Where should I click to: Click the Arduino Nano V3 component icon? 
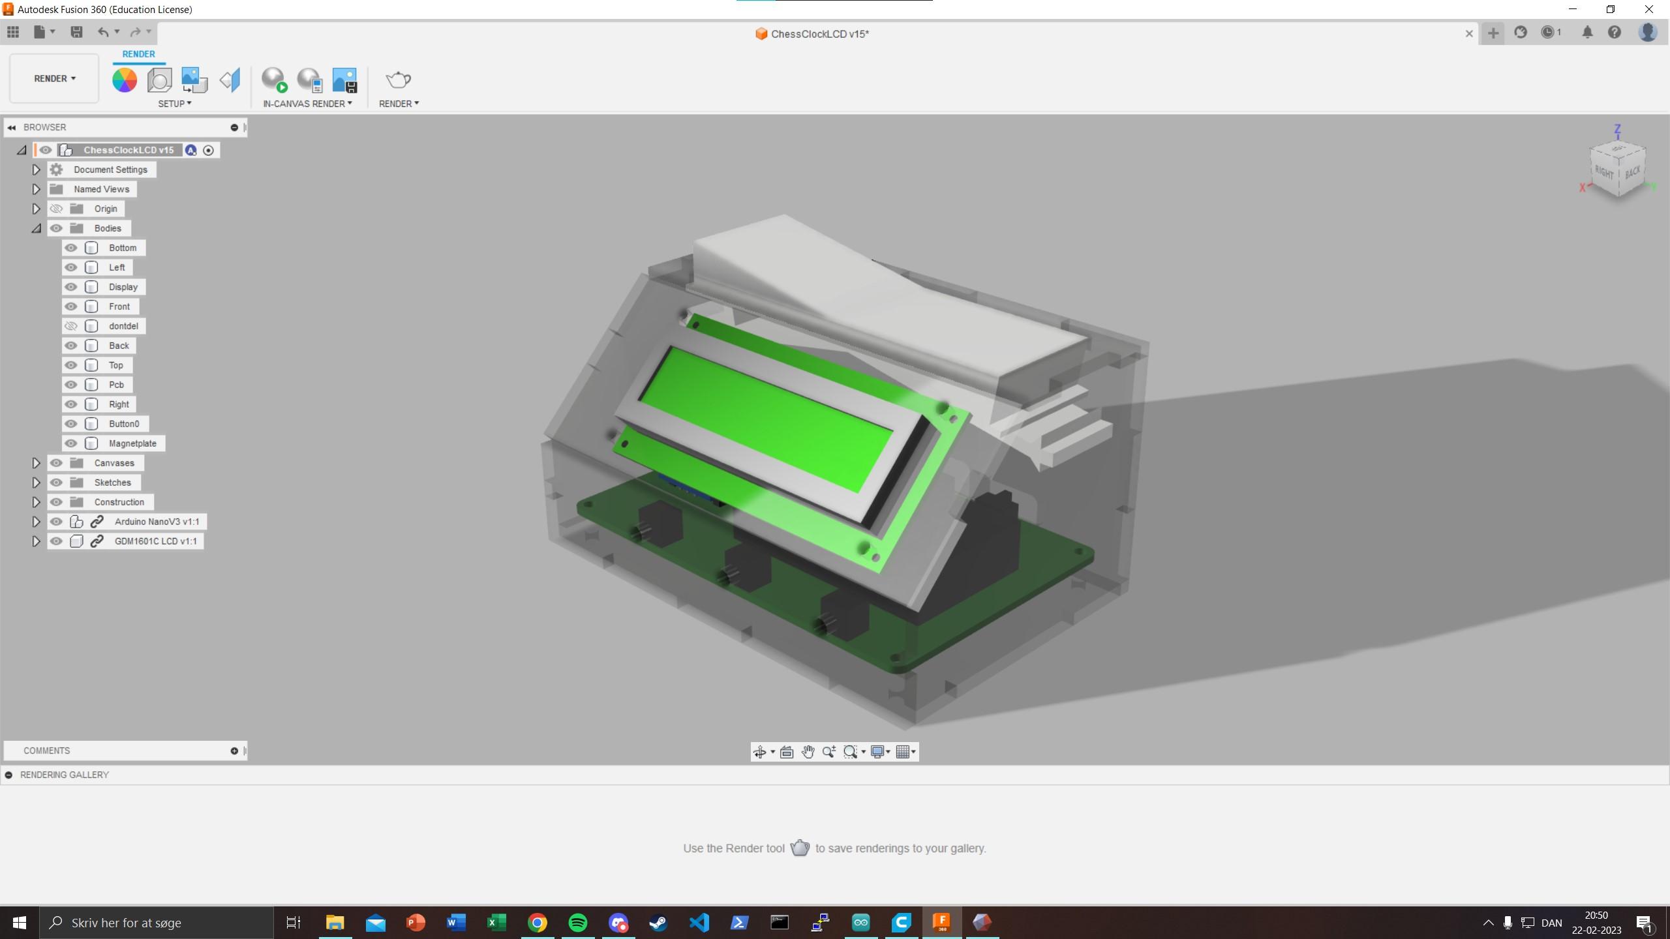[x=77, y=520]
